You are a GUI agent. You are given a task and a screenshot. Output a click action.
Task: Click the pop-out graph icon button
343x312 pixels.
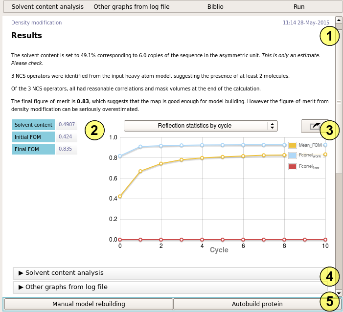(x=312, y=127)
